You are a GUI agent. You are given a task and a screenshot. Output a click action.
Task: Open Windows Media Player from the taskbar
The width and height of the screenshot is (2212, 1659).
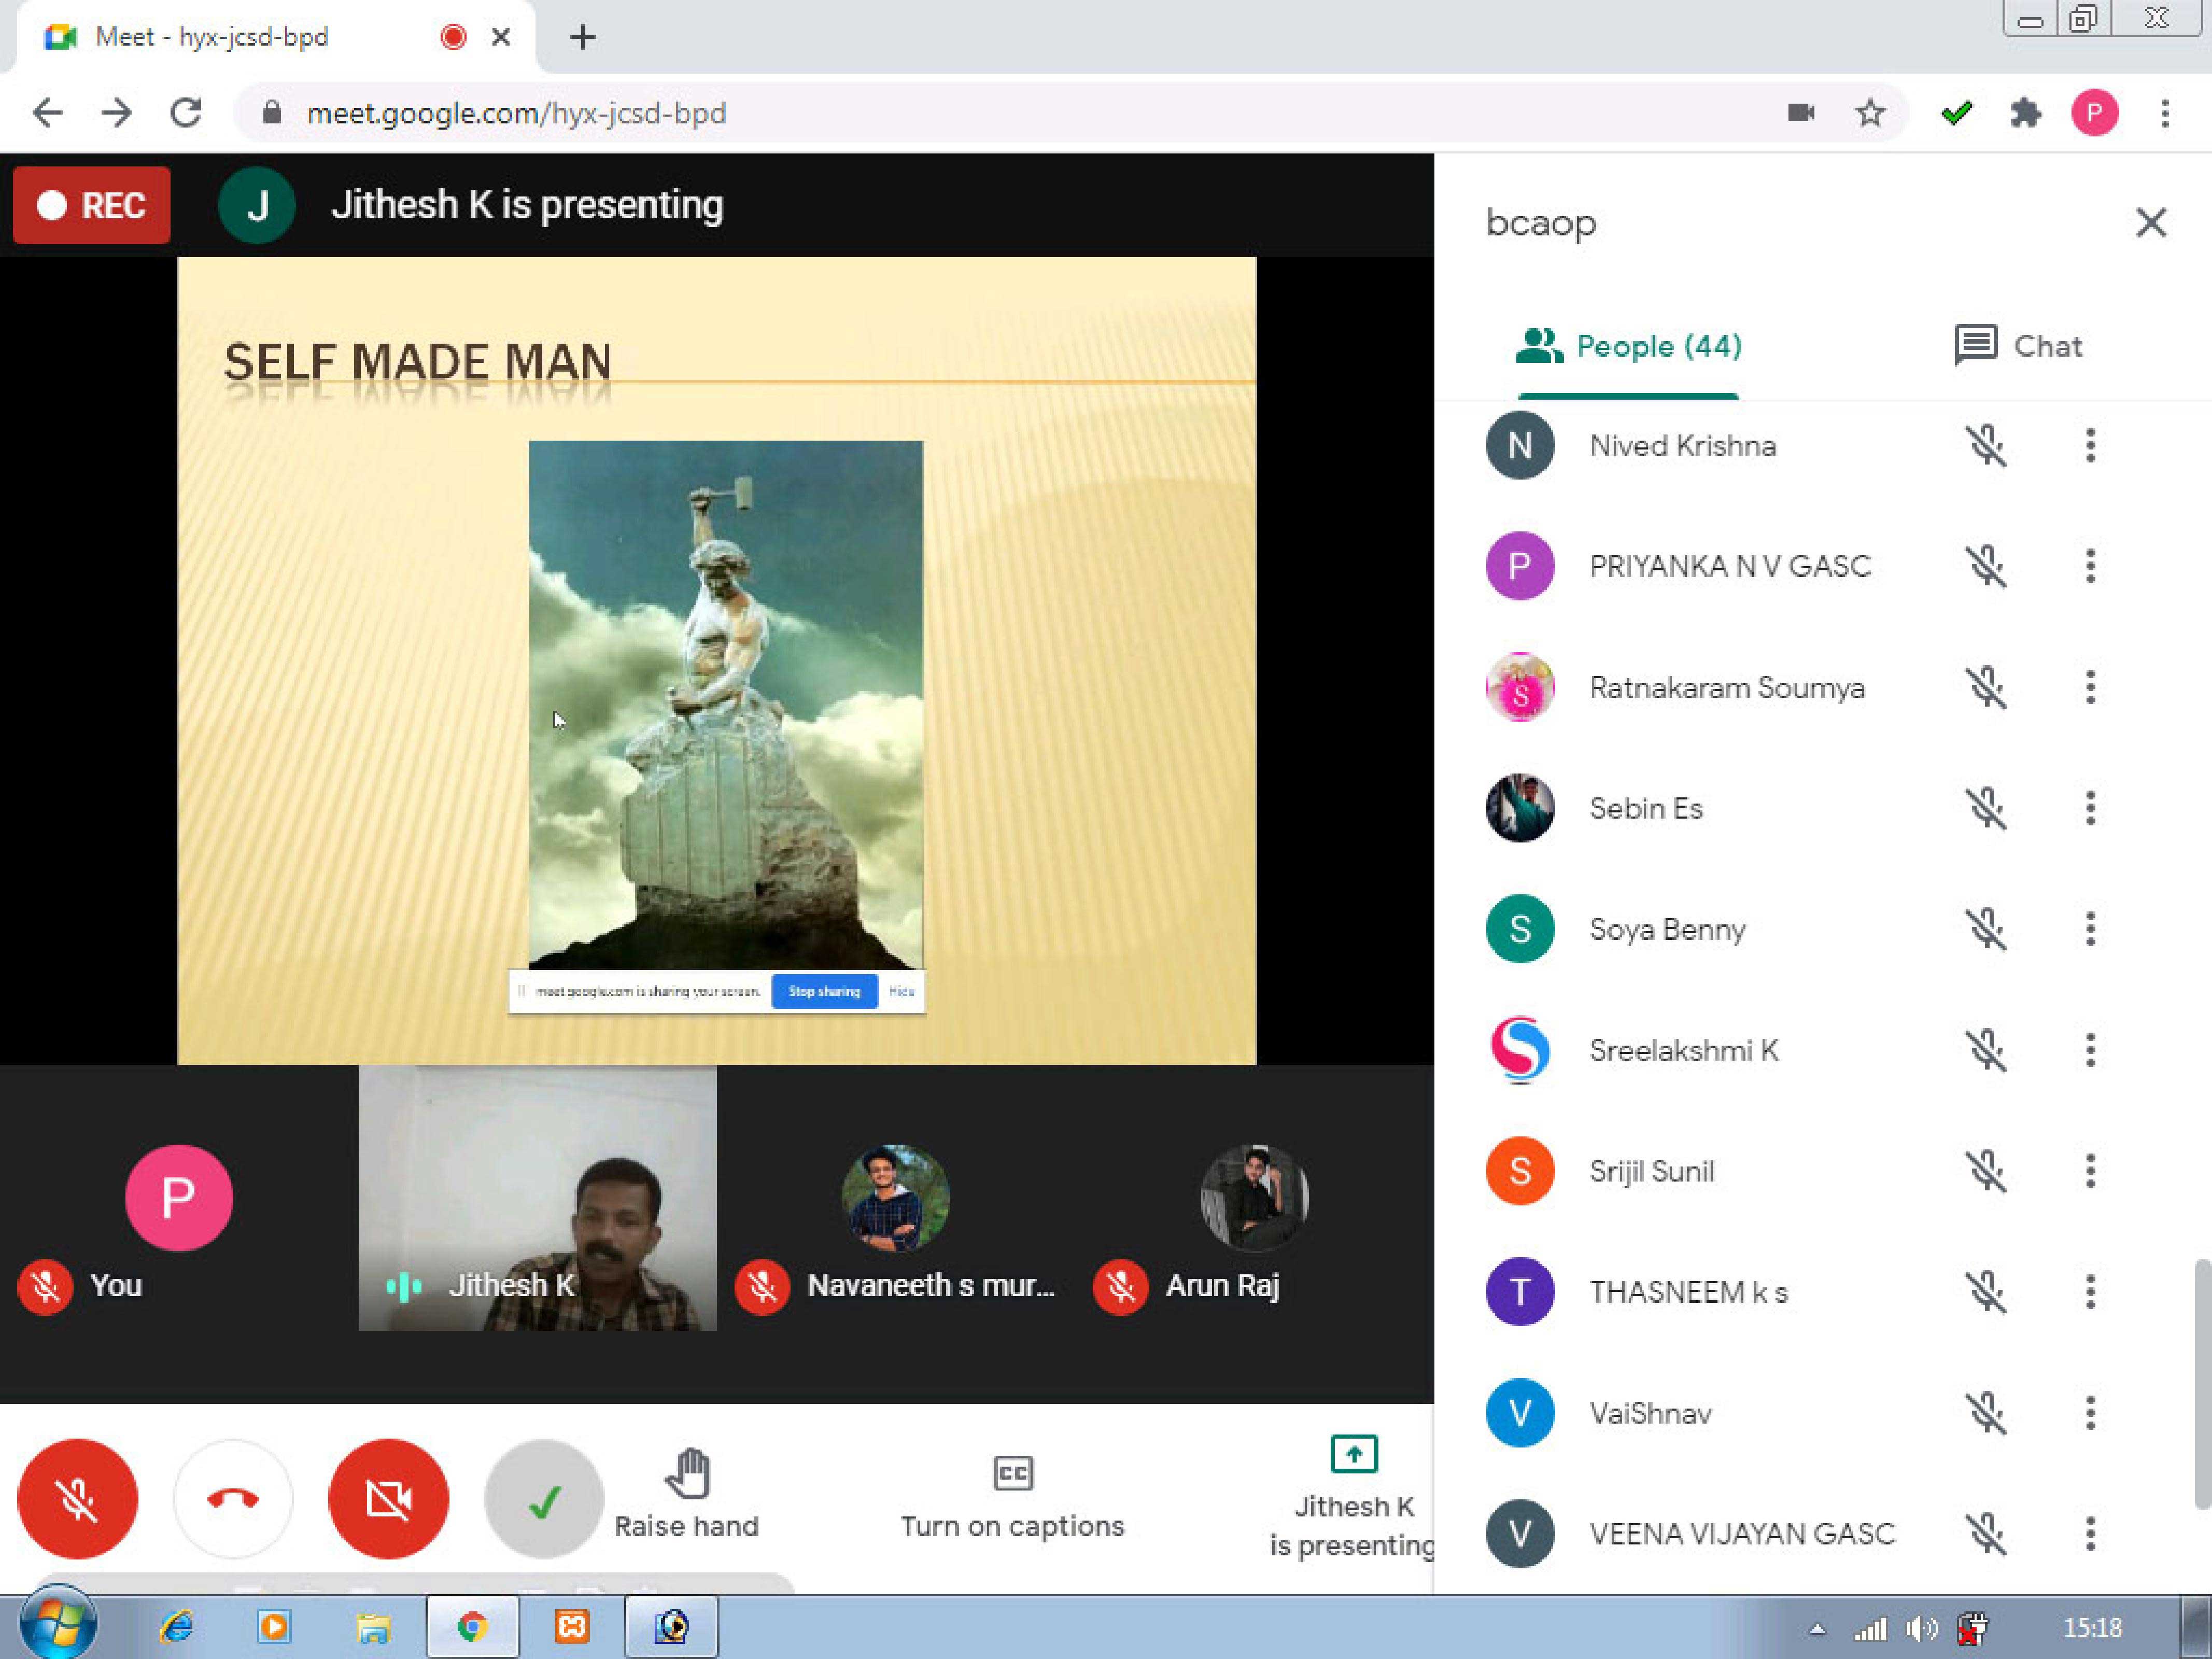coord(274,1628)
